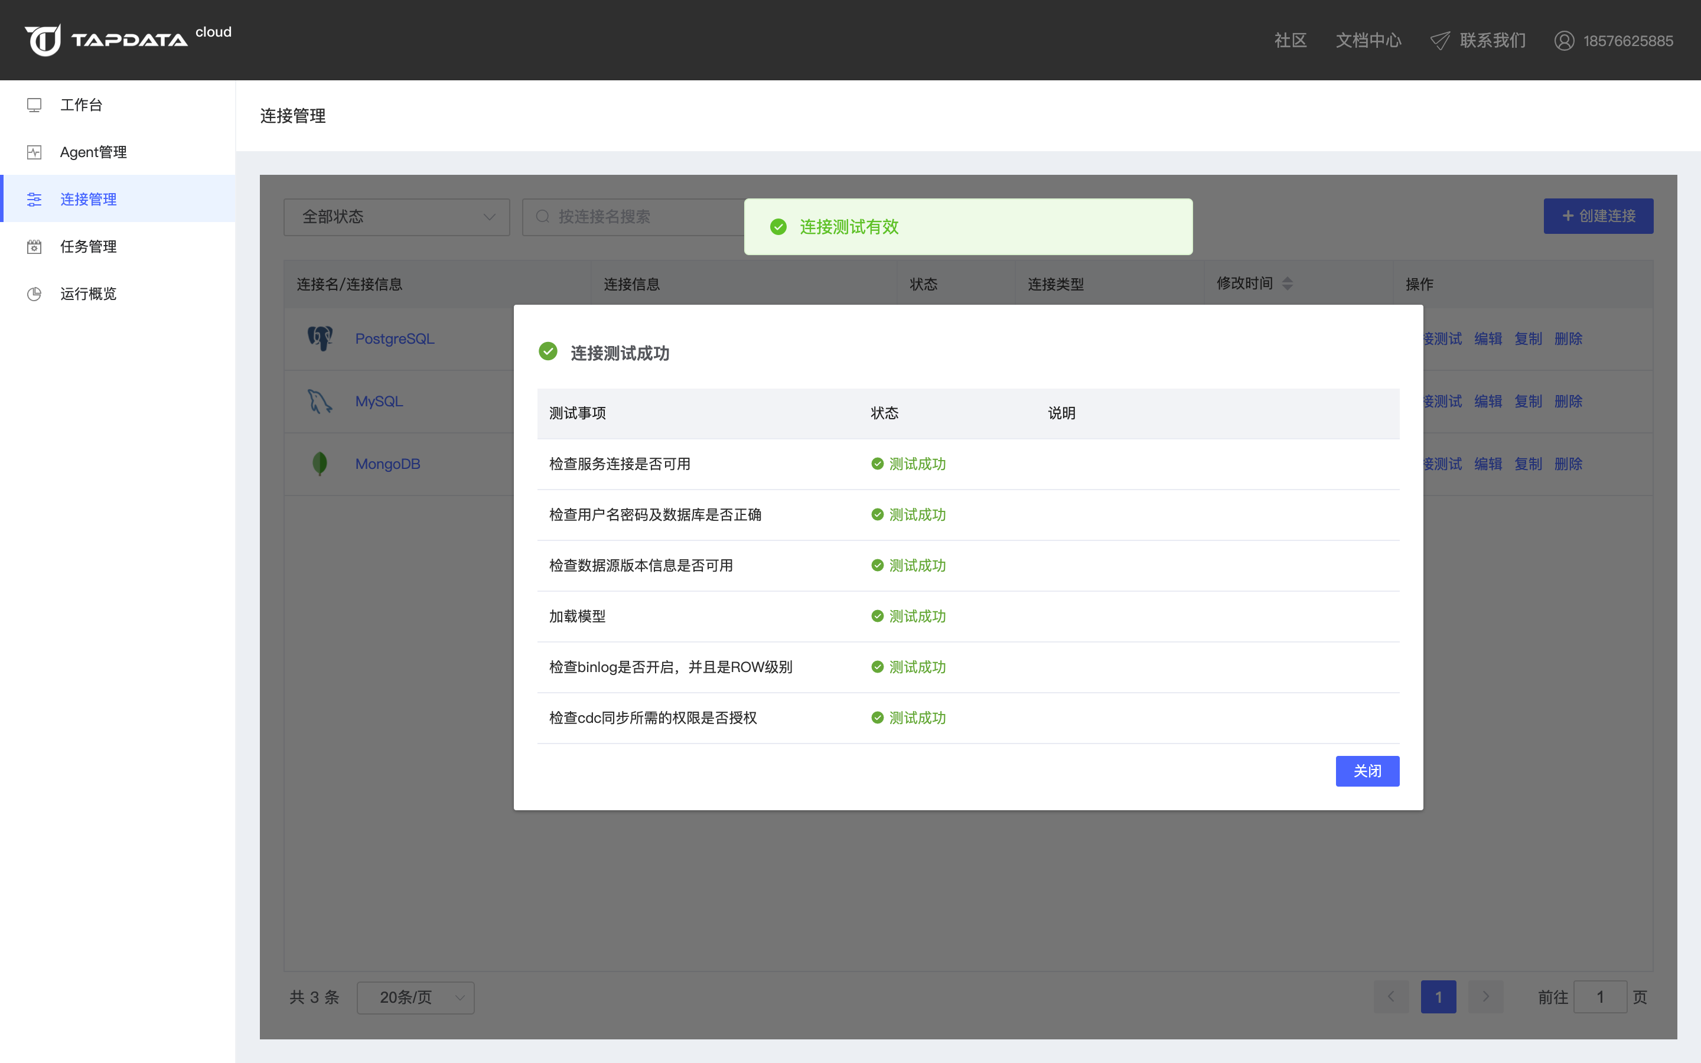
Task: Click 复制 for the MongoDB row
Action: pos(1527,464)
